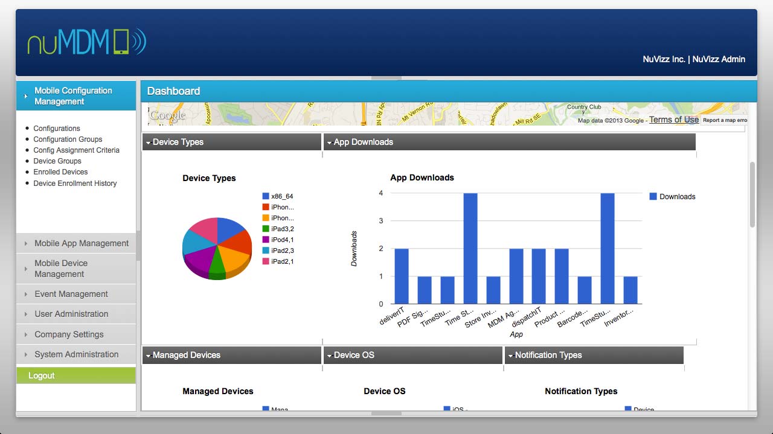This screenshot has width=773, height=434.
Task: Open the map Terms of Use link
Action: coord(673,120)
